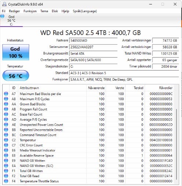Click the 56 °C temperature button

click(x=16, y=76)
